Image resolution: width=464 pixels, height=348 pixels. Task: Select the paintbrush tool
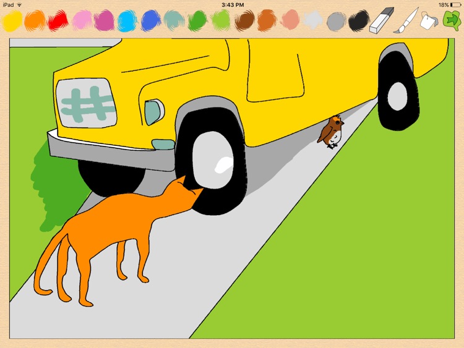406,20
